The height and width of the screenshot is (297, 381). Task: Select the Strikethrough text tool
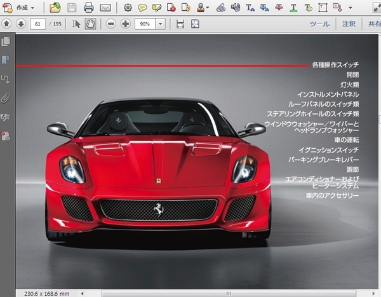(x=279, y=8)
